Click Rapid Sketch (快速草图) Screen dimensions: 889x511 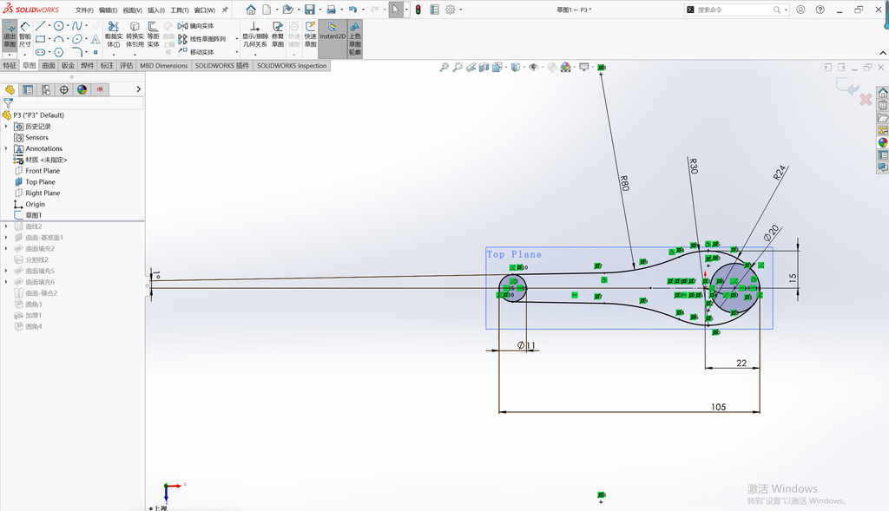pos(310,35)
